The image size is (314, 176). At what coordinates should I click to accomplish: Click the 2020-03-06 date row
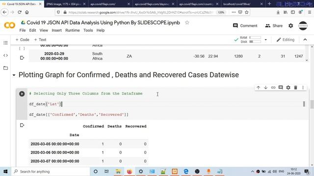coord(88,153)
